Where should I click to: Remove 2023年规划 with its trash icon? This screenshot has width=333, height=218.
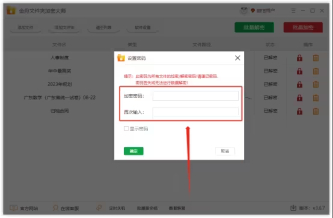pyautogui.click(x=316, y=85)
